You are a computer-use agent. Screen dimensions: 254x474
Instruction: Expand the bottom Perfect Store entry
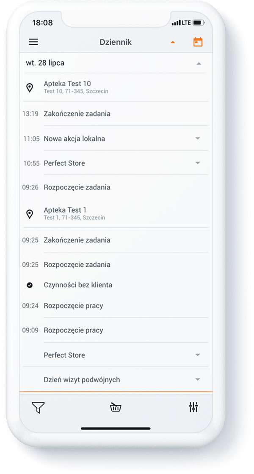click(198, 355)
